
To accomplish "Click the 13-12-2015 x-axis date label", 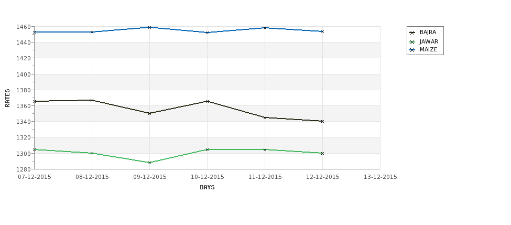I will tap(380, 177).
